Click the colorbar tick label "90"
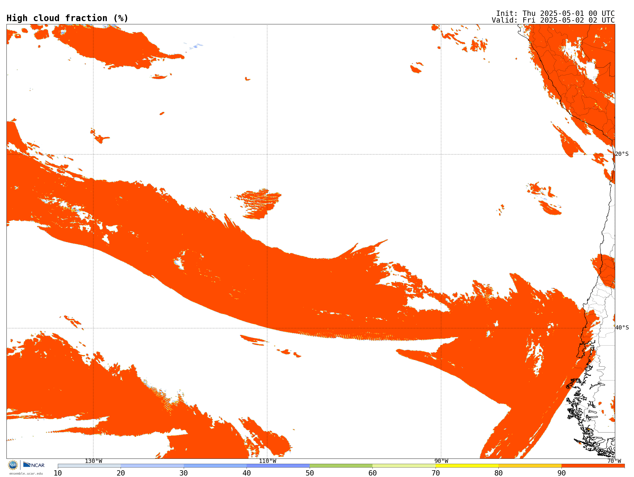The image size is (634, 477). pyautogui.click(x=562, y=473)
